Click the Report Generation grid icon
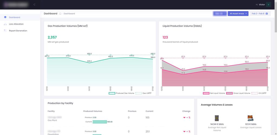Screen dimensions: 277x135 pos(5,31)
